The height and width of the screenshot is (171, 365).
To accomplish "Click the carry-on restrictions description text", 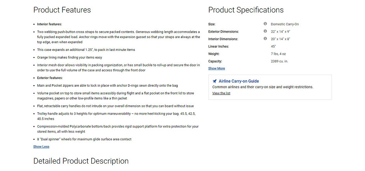I will pos(263,87).
